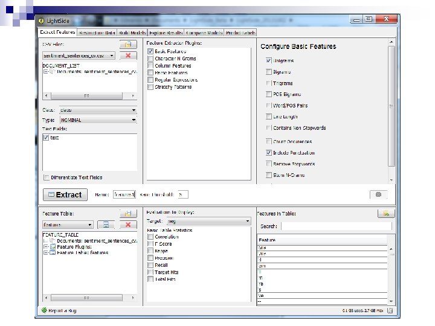Enable the Regular Expressions plugin
The image size is (435, 326).
[x=150, y=80]
